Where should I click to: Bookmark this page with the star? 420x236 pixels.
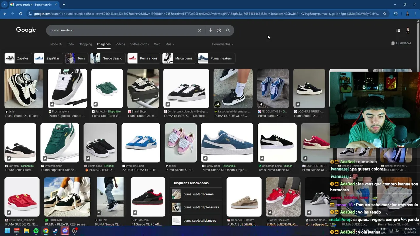pos(385,14)
